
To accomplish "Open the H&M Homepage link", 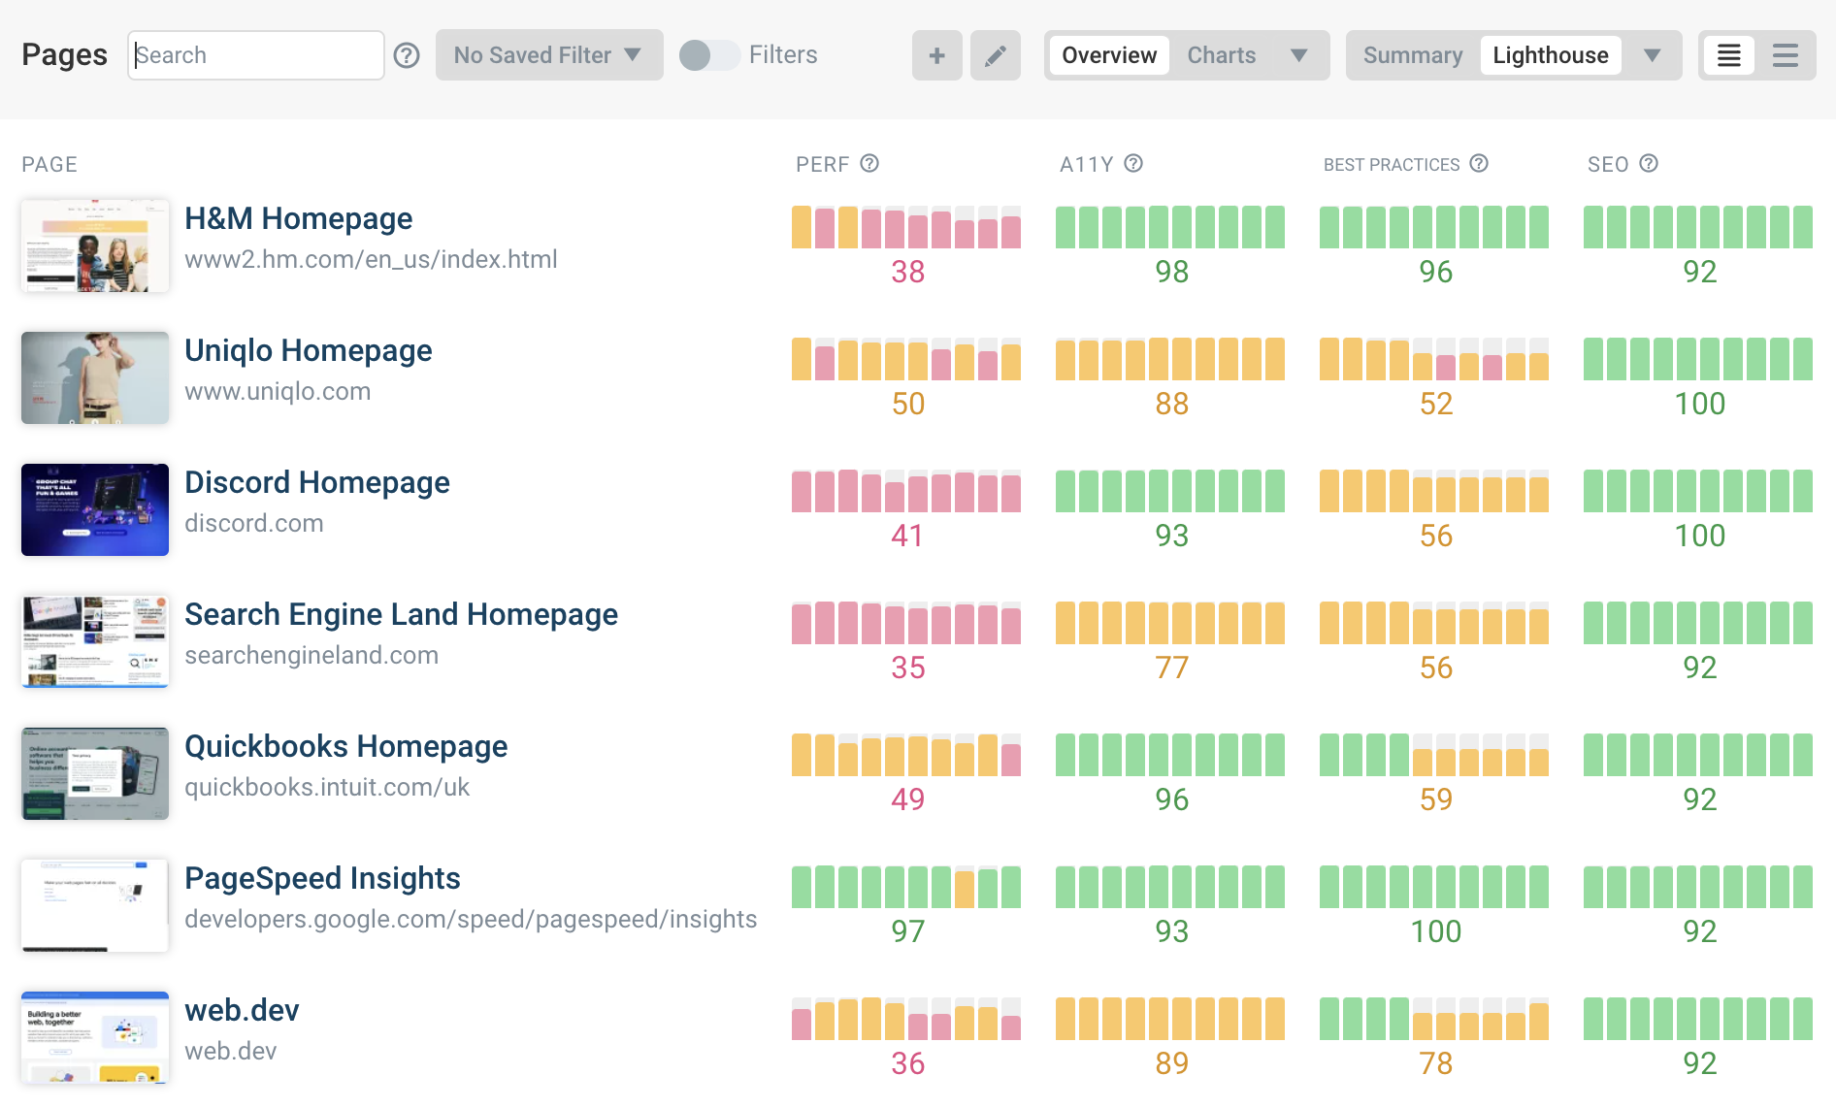I will click(299, 219).
